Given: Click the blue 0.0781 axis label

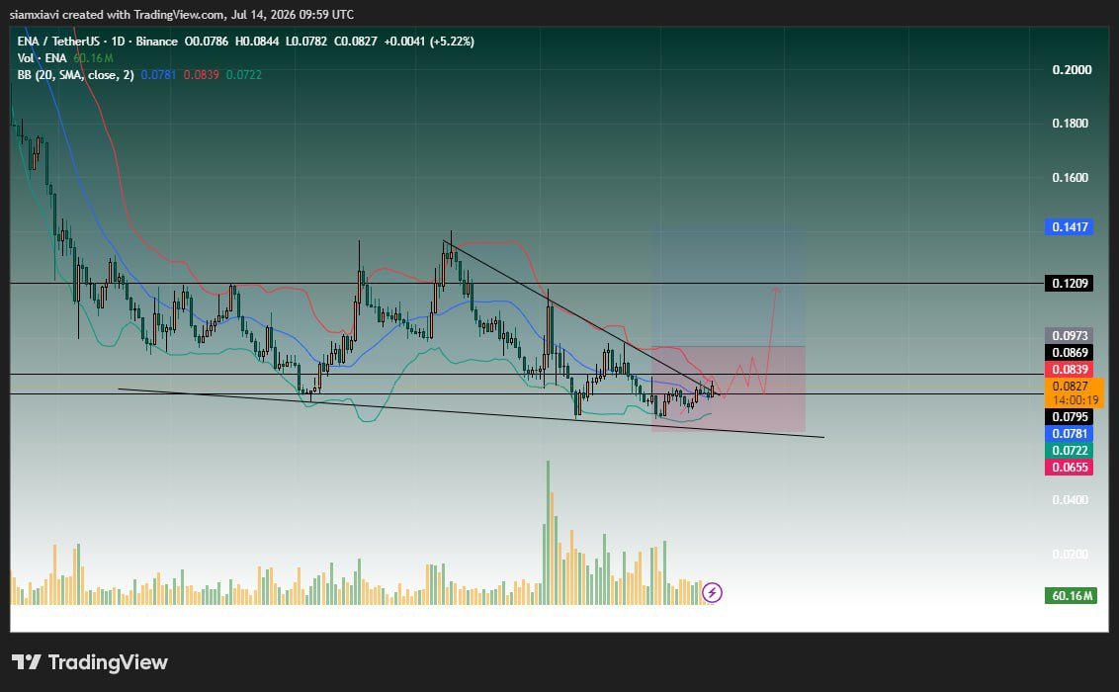Looking at the screenshot, I should click(1069, 434).
